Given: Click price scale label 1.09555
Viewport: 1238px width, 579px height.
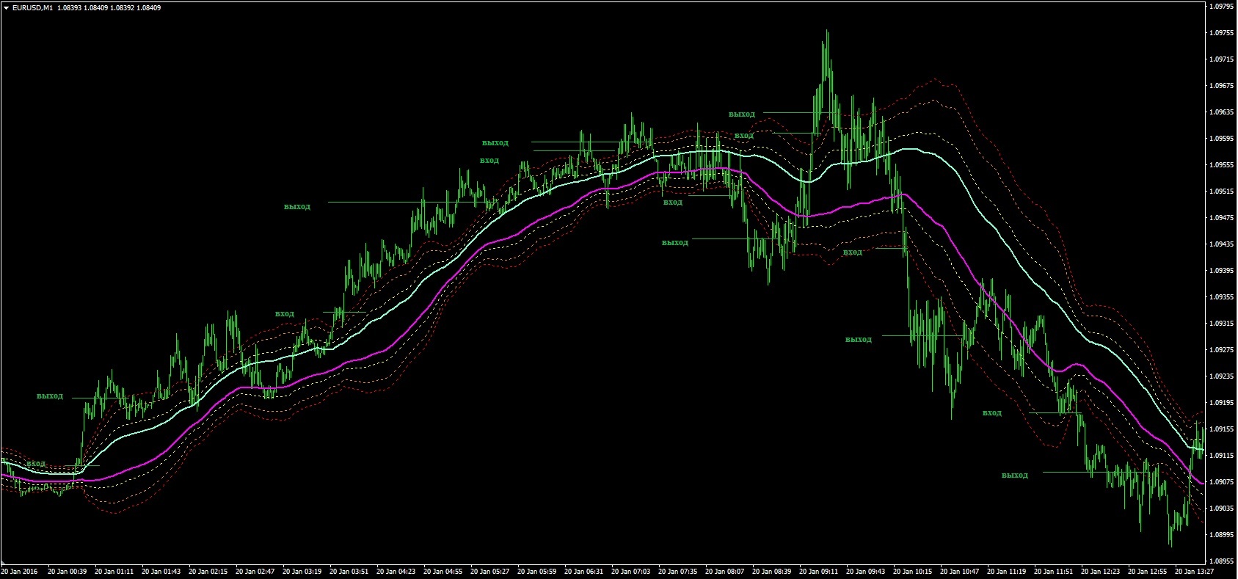Looking at the screenshot, I should pos(1222,165).
